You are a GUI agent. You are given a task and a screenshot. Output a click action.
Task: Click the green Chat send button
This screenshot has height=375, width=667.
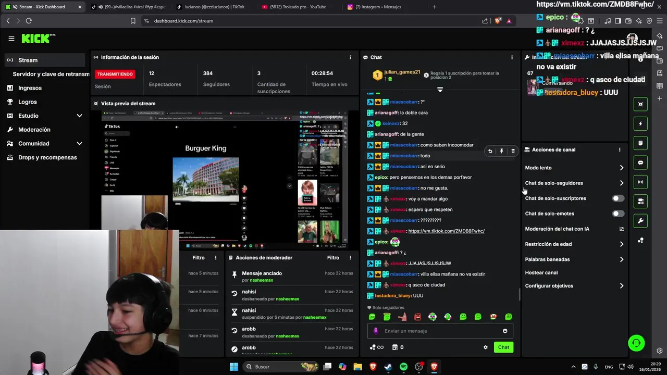(503, 347)
